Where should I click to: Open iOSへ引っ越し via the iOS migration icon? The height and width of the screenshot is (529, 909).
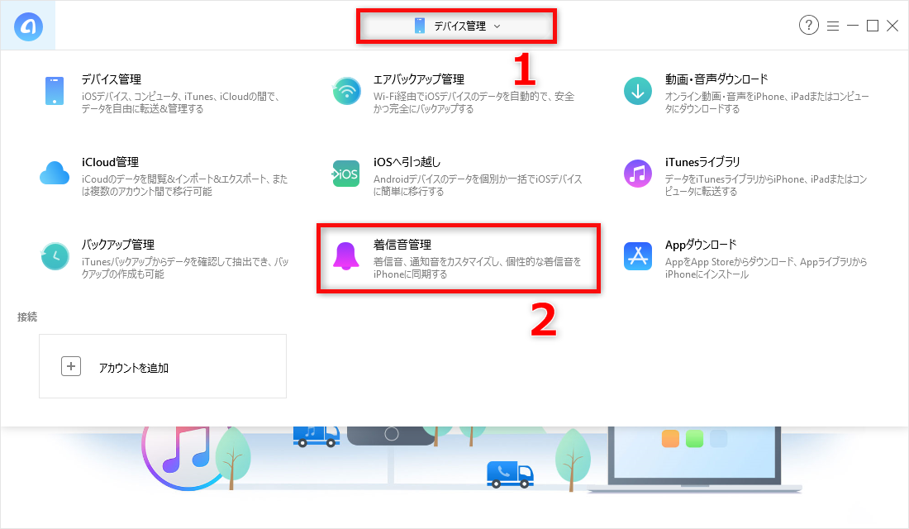click(x=346, y=172)
